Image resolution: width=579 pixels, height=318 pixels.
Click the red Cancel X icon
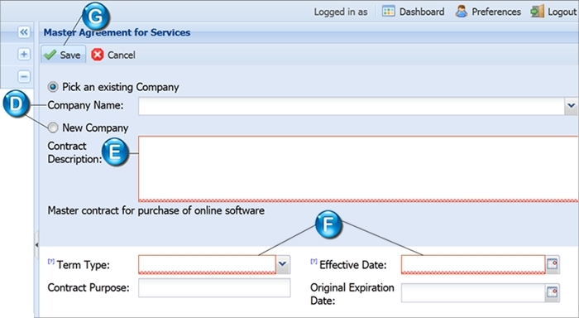(98, 55)
